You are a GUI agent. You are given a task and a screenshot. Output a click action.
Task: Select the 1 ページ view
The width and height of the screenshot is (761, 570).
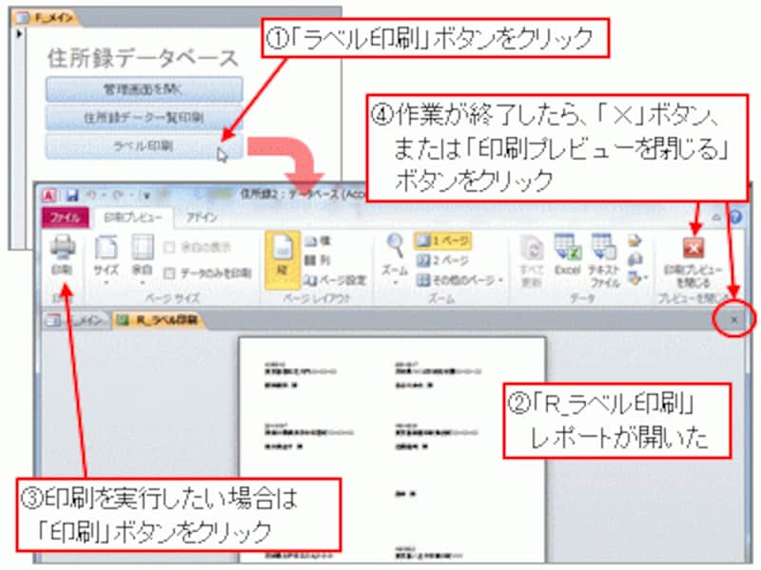click(x=443, y=241)
